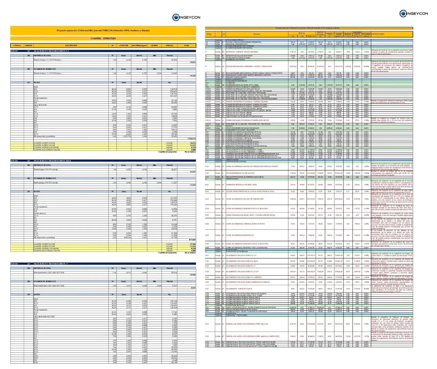Click the OBSERVACIONES column header
437x369 pixels.
point(378,34)
